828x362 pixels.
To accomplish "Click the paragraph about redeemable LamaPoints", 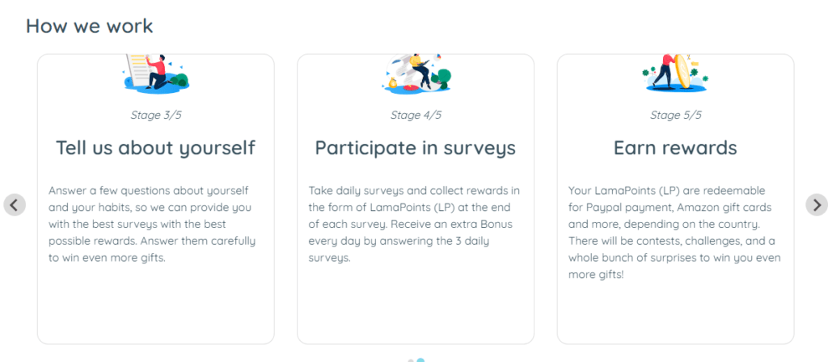I will click(674, 232).
